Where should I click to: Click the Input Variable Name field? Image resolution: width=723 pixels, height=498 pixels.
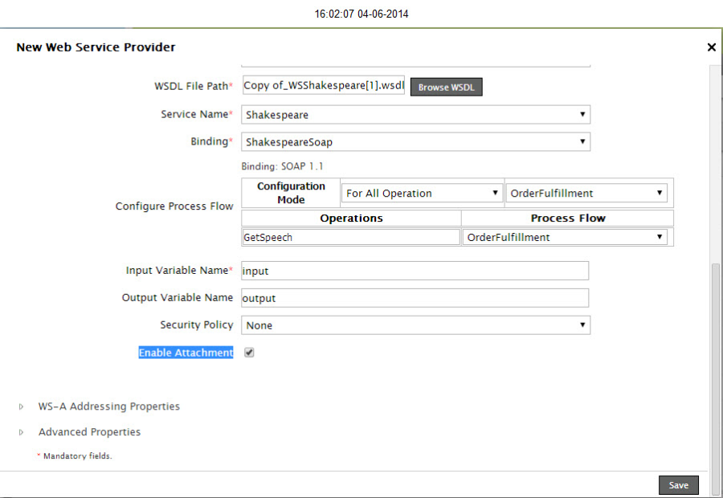[415, 271]
